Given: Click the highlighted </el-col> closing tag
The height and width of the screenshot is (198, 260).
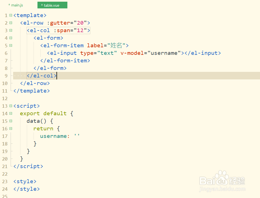Looking at the screenshot, I should (42, 76).
